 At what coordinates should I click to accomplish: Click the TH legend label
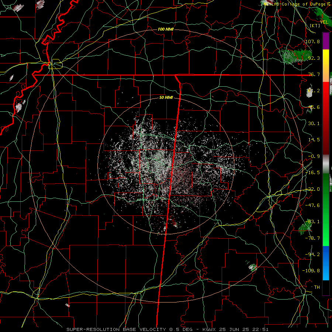(x=317, y=287)
